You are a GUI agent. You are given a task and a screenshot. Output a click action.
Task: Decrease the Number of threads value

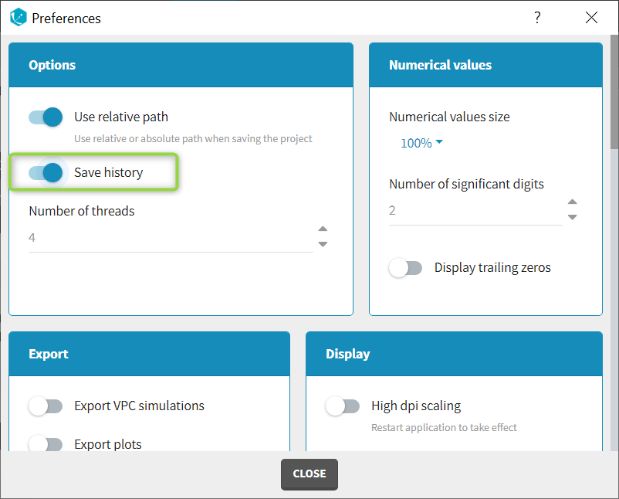[x=323, y=245]
